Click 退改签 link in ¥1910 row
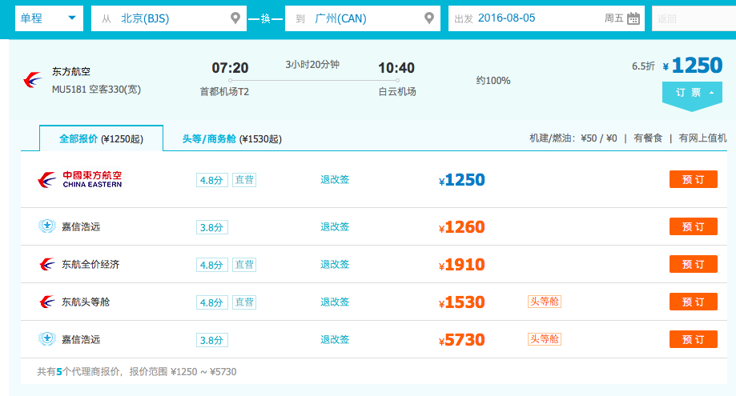The width and height of the screenshot is (736, 396). tap(335, 264)
